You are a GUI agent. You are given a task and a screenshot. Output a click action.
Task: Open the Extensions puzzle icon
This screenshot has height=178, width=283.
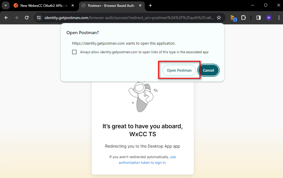pos(244,18)
